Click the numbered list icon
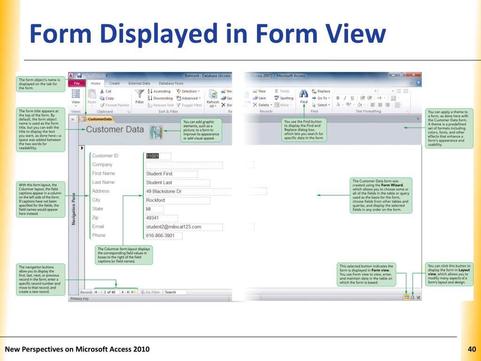 (x=406, y=91)
